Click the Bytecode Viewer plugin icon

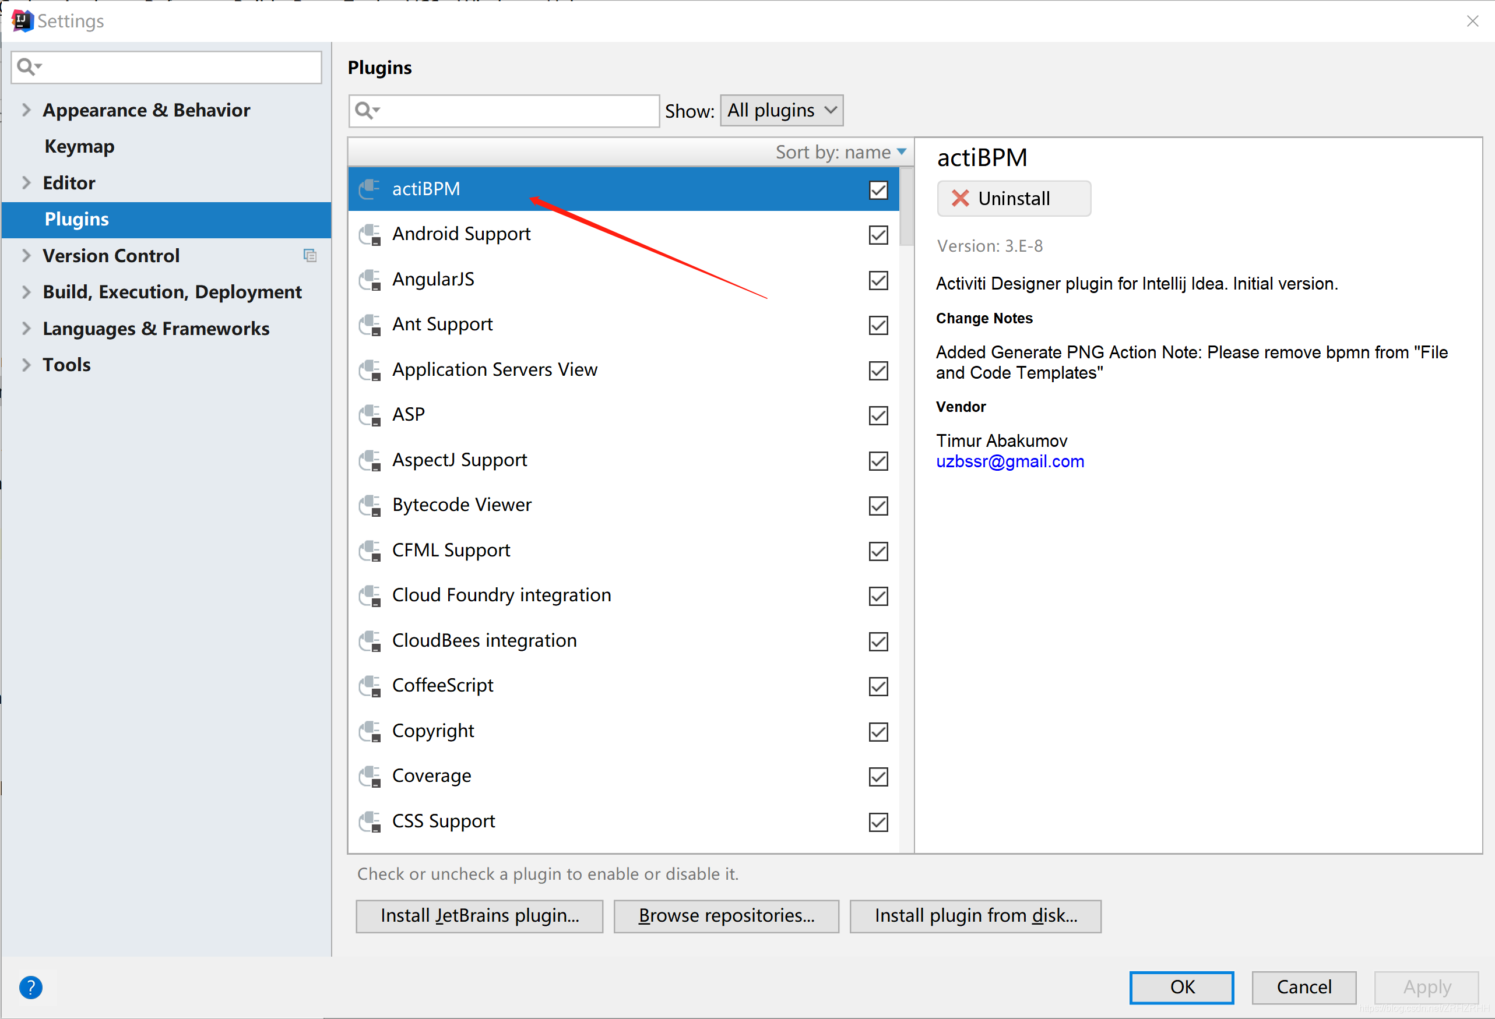pyautogui.click(x=372, y=505)
